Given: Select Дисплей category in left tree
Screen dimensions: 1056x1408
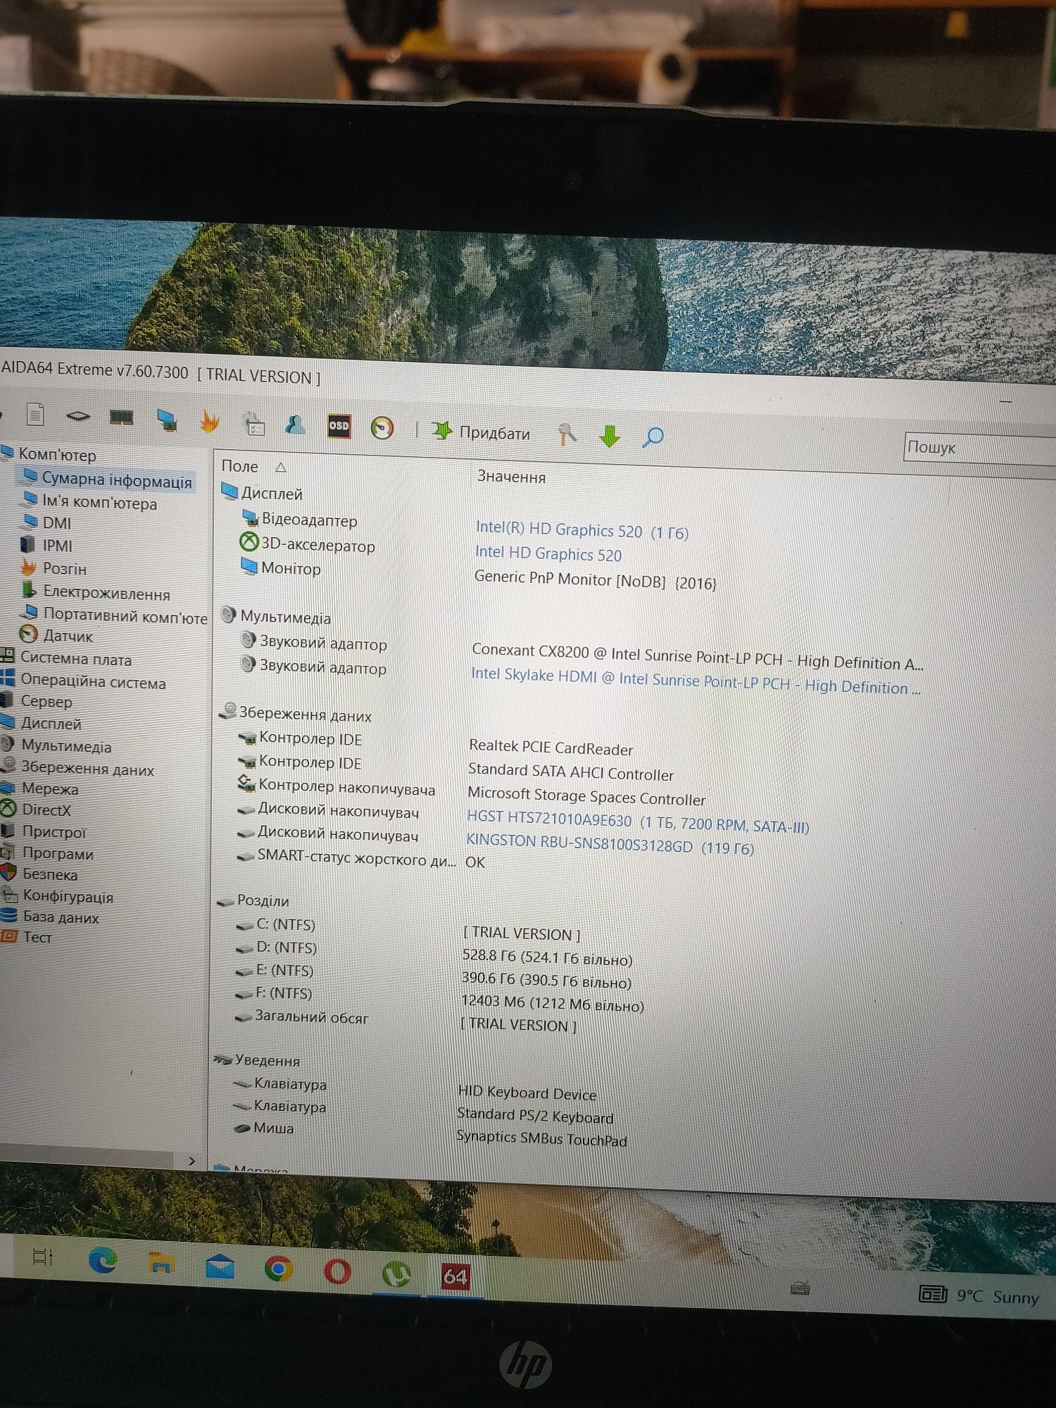Looking at the screenshot, I should click(x=42, y=723).
